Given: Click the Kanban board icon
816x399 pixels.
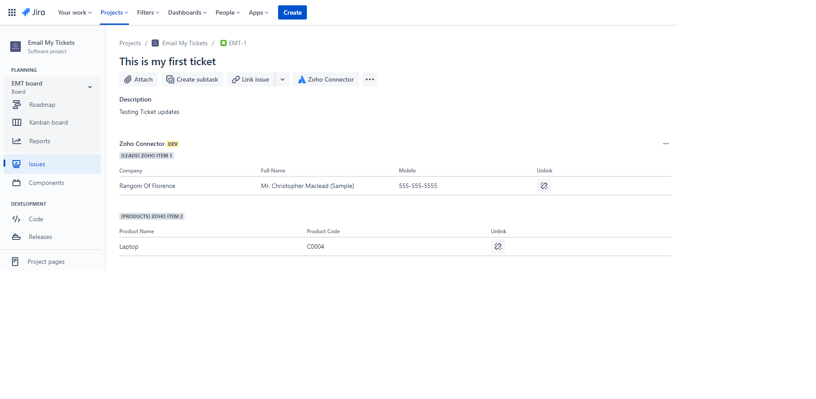Looking at the screenshot, I should 17,122.
